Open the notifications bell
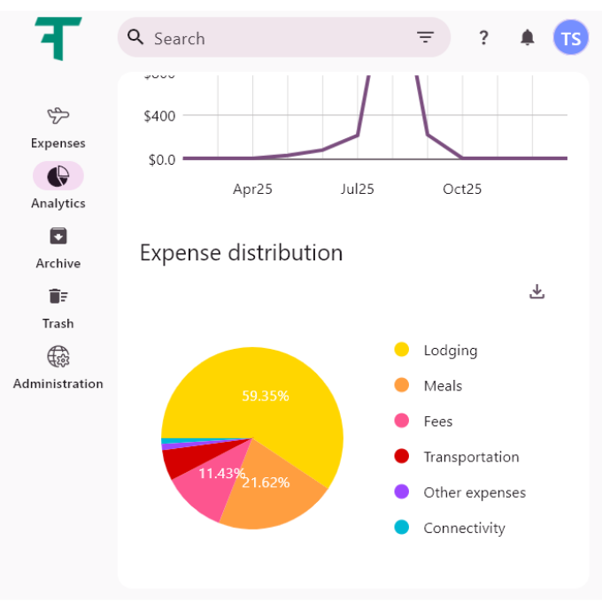602x611 pixels. [x=528, y=37]
